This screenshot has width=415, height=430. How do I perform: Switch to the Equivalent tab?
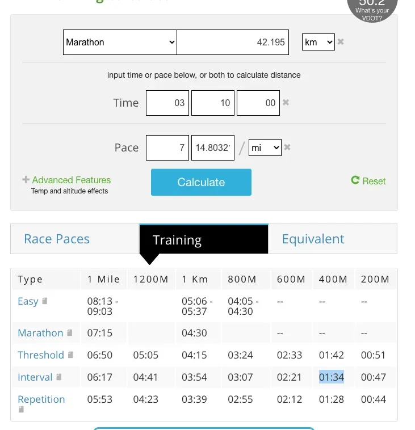(313, 239)
